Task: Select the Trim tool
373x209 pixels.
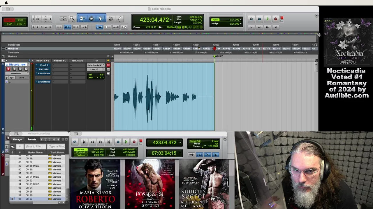Action: (82, 19)
